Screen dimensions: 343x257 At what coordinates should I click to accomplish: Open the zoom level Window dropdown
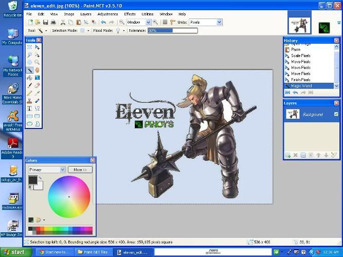pyautogui.click(x=148, y=22)
